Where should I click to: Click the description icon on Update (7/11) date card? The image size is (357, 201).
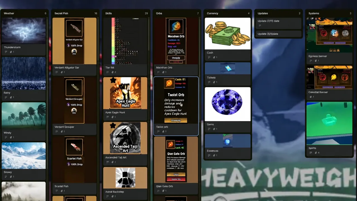[x=260, y=26]
